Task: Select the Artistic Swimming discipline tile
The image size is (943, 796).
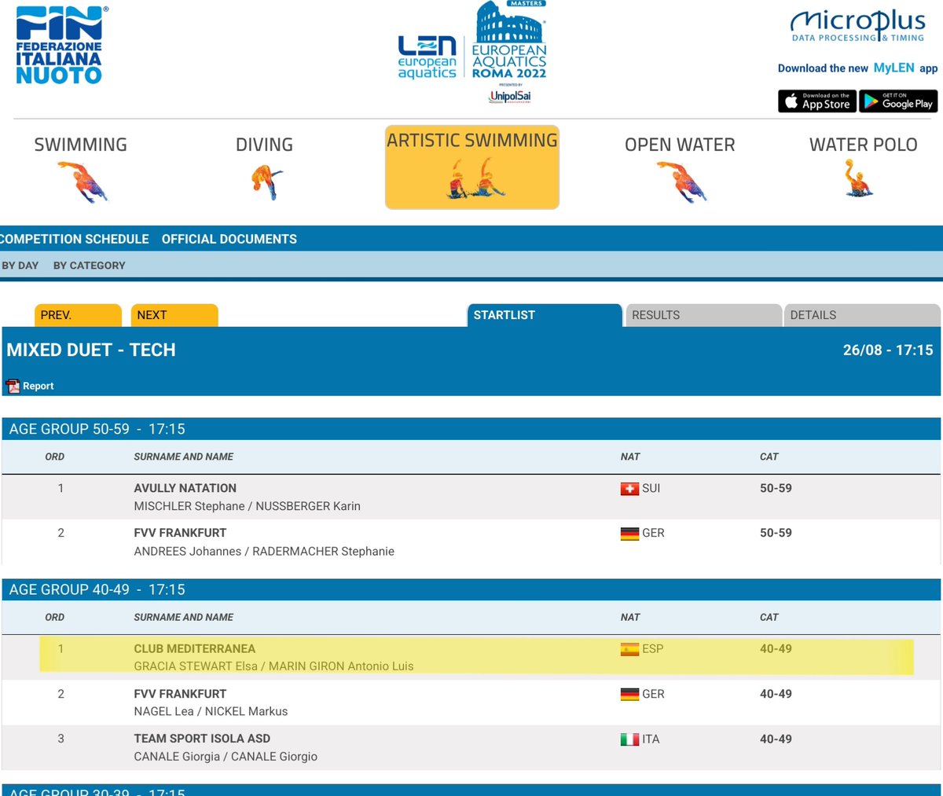Action: click(472, 167)
